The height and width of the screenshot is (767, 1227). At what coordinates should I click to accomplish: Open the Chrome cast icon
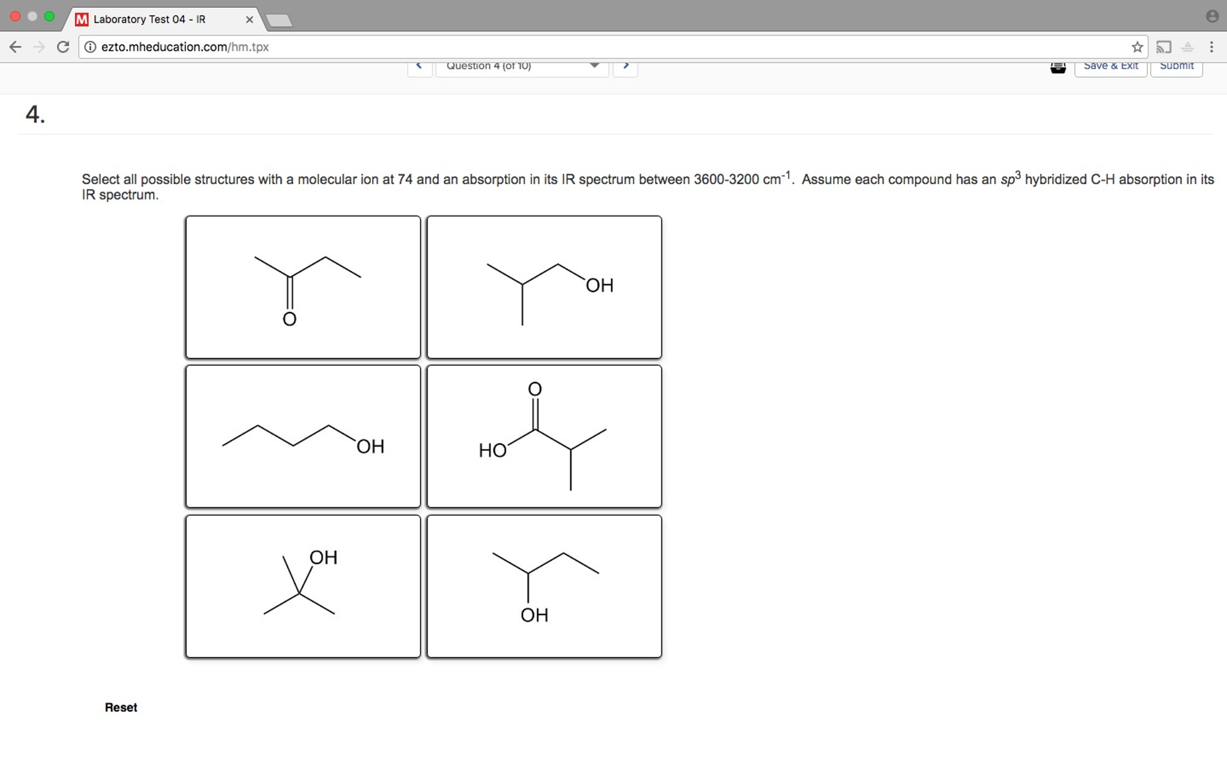click(x=1164, y=47)
